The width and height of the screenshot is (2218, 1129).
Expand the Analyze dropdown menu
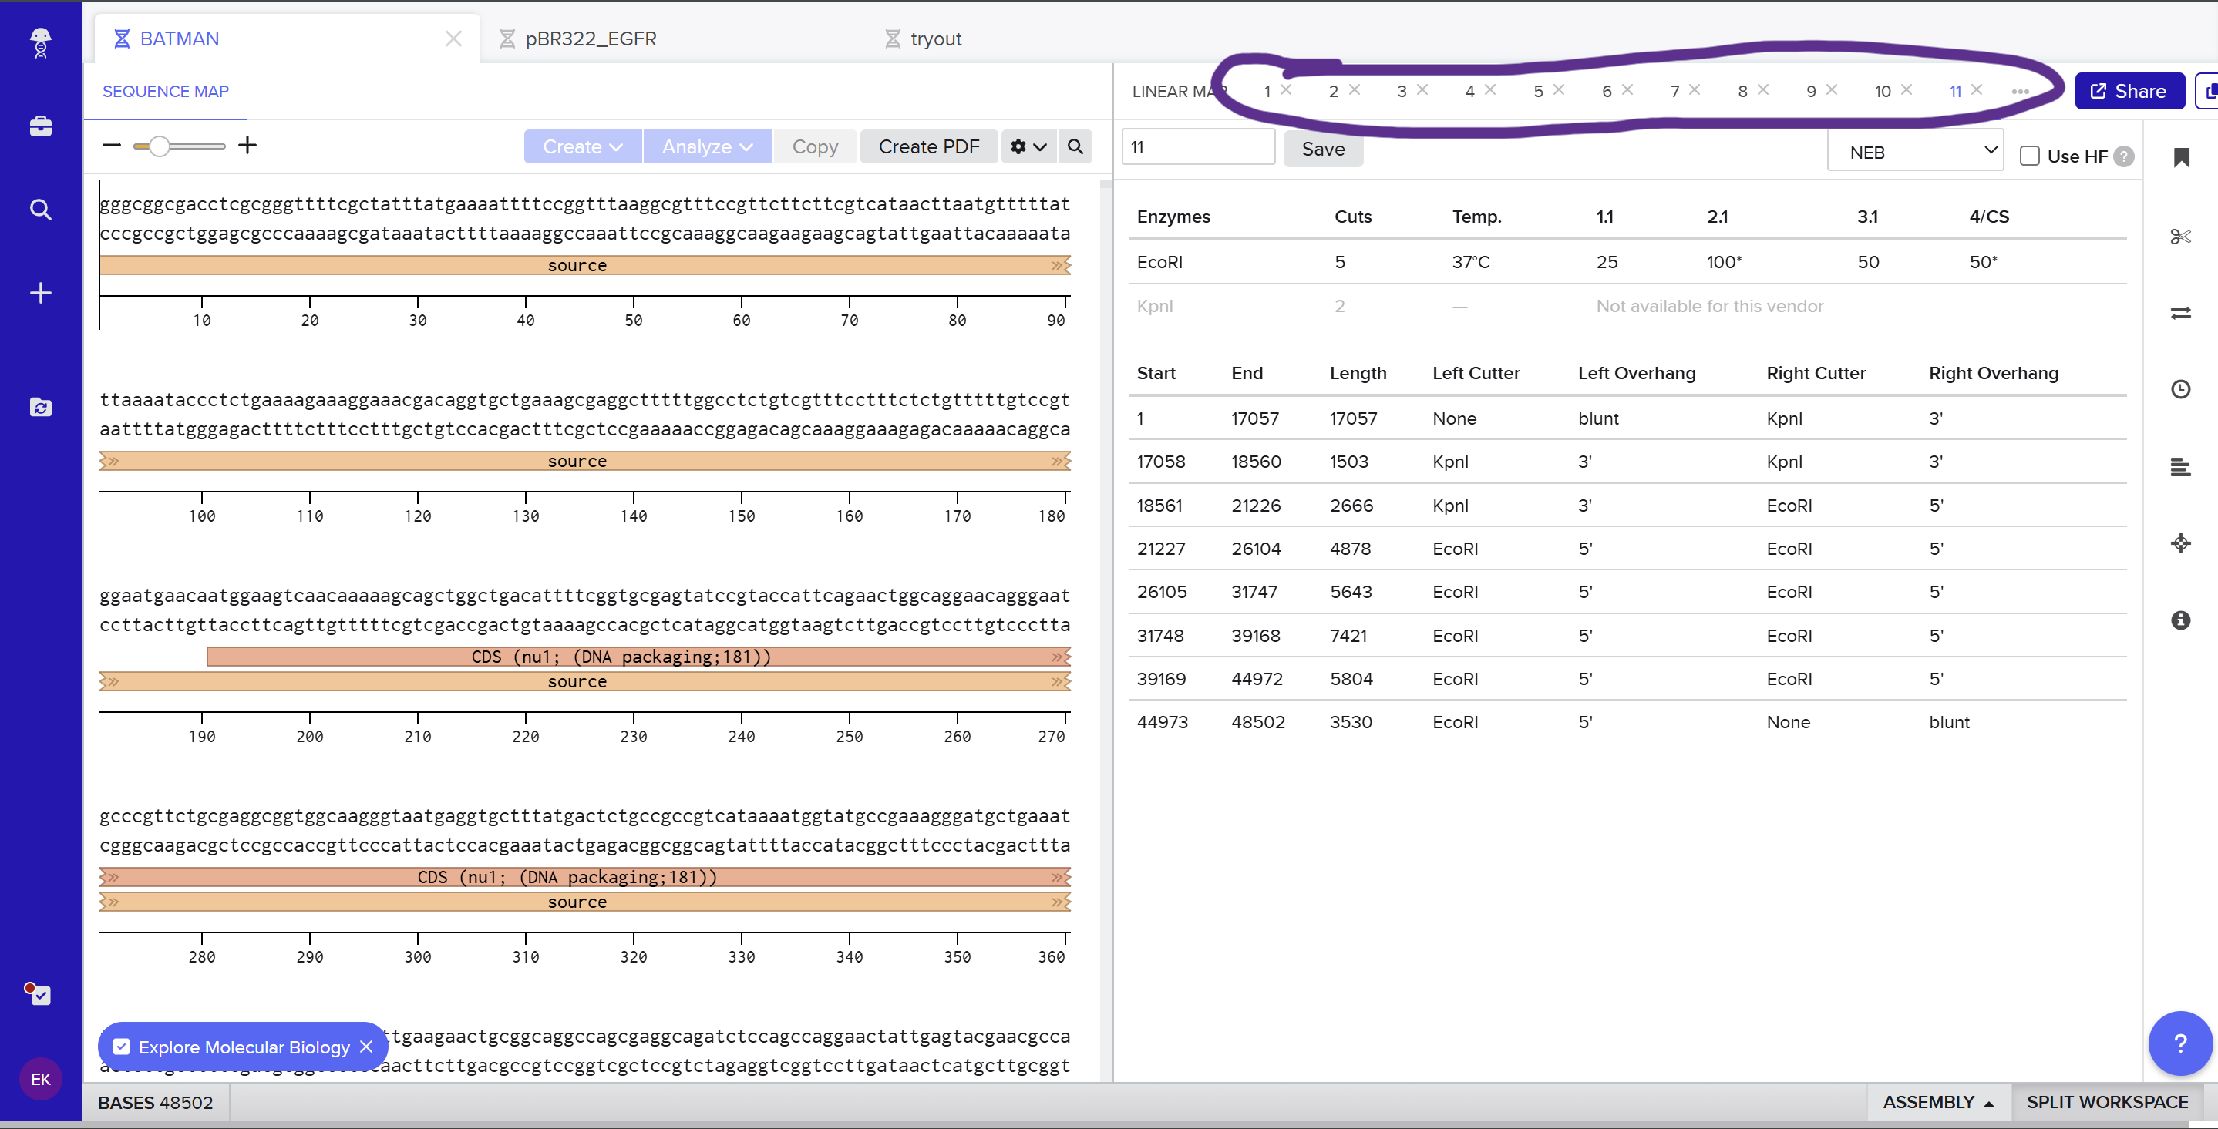click(707, 146)
